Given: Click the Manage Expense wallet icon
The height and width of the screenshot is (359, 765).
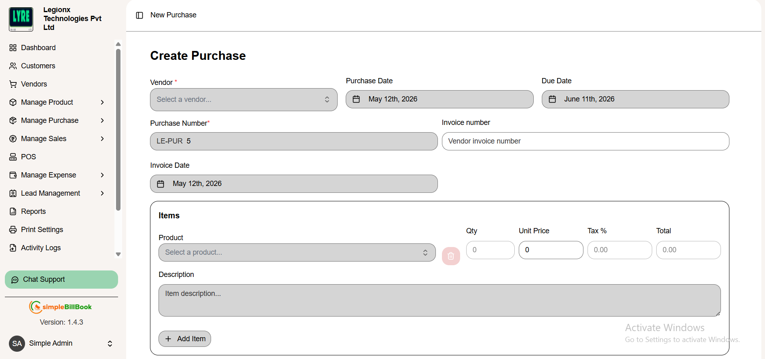Looking at the screenshot, I should [13, 175].
